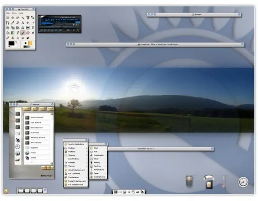258x201 pixels.
Task: Select the Ellipse Select tool in GIMP
Action: coord(13,18)
